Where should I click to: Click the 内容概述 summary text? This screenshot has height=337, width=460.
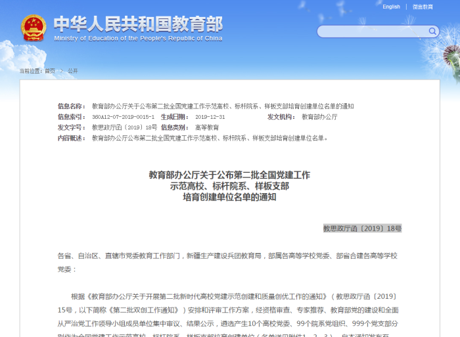(x=210, y=138)
